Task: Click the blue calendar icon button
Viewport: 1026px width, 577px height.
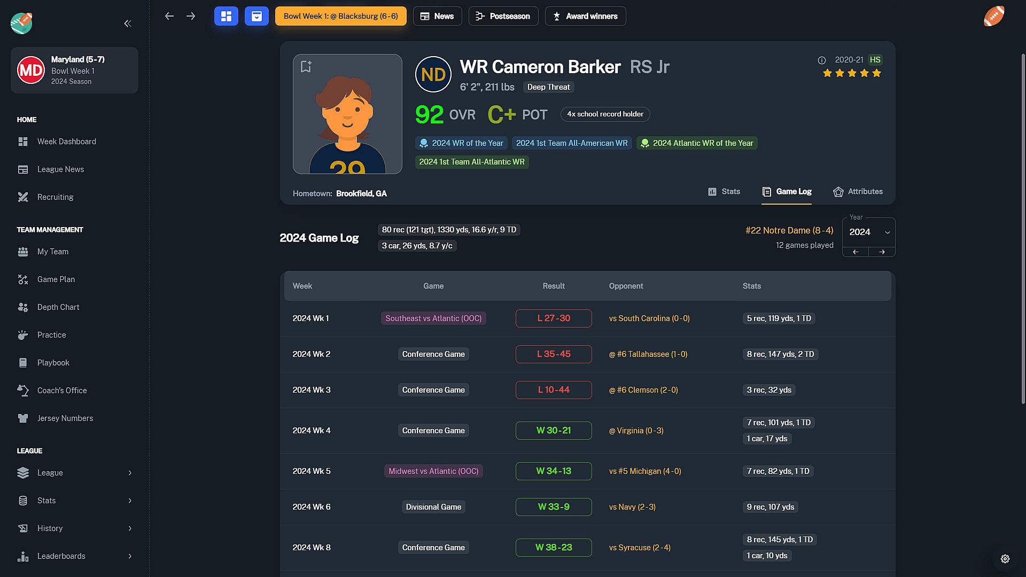Action: 256,16
